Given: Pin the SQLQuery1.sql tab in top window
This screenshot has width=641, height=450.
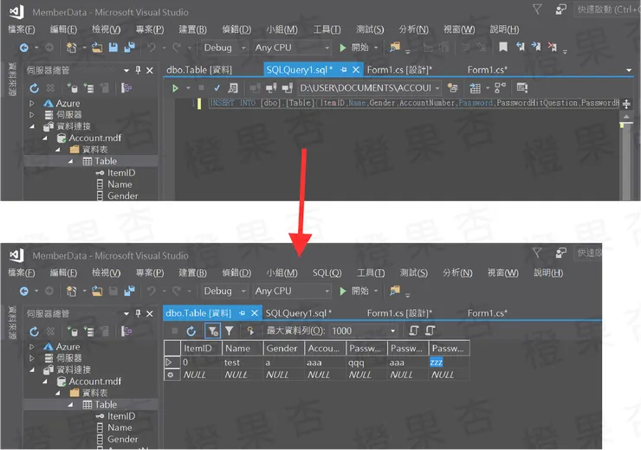Looking at the screenshot, I should pos(343,70).
